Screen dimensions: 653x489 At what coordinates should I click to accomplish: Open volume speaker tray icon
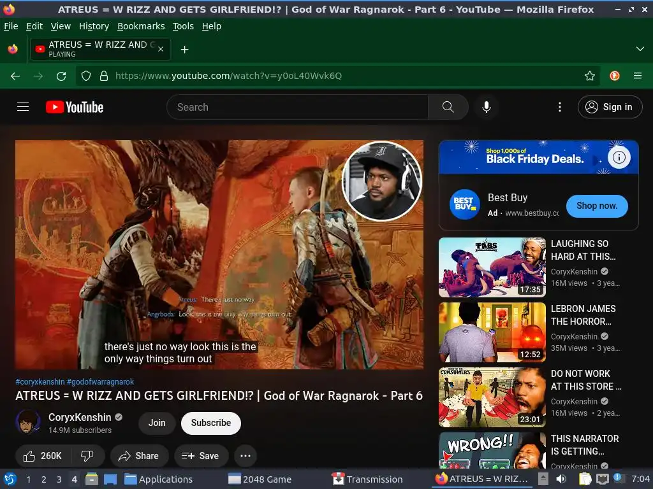[x=561, y=479]
